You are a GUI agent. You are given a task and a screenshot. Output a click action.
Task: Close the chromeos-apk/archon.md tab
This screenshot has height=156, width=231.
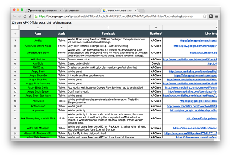coord(61,11)
